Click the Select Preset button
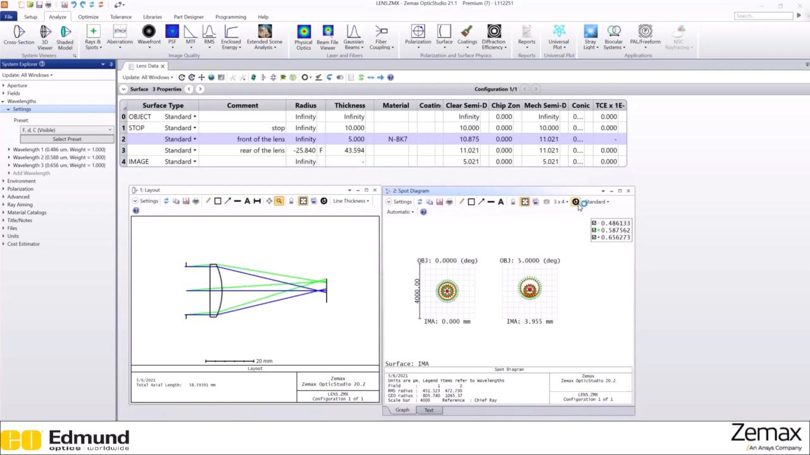810x455 pixels. click(x=67, y=139)
